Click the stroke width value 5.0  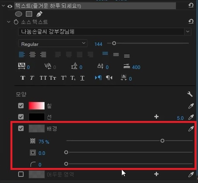pos(180,118)
